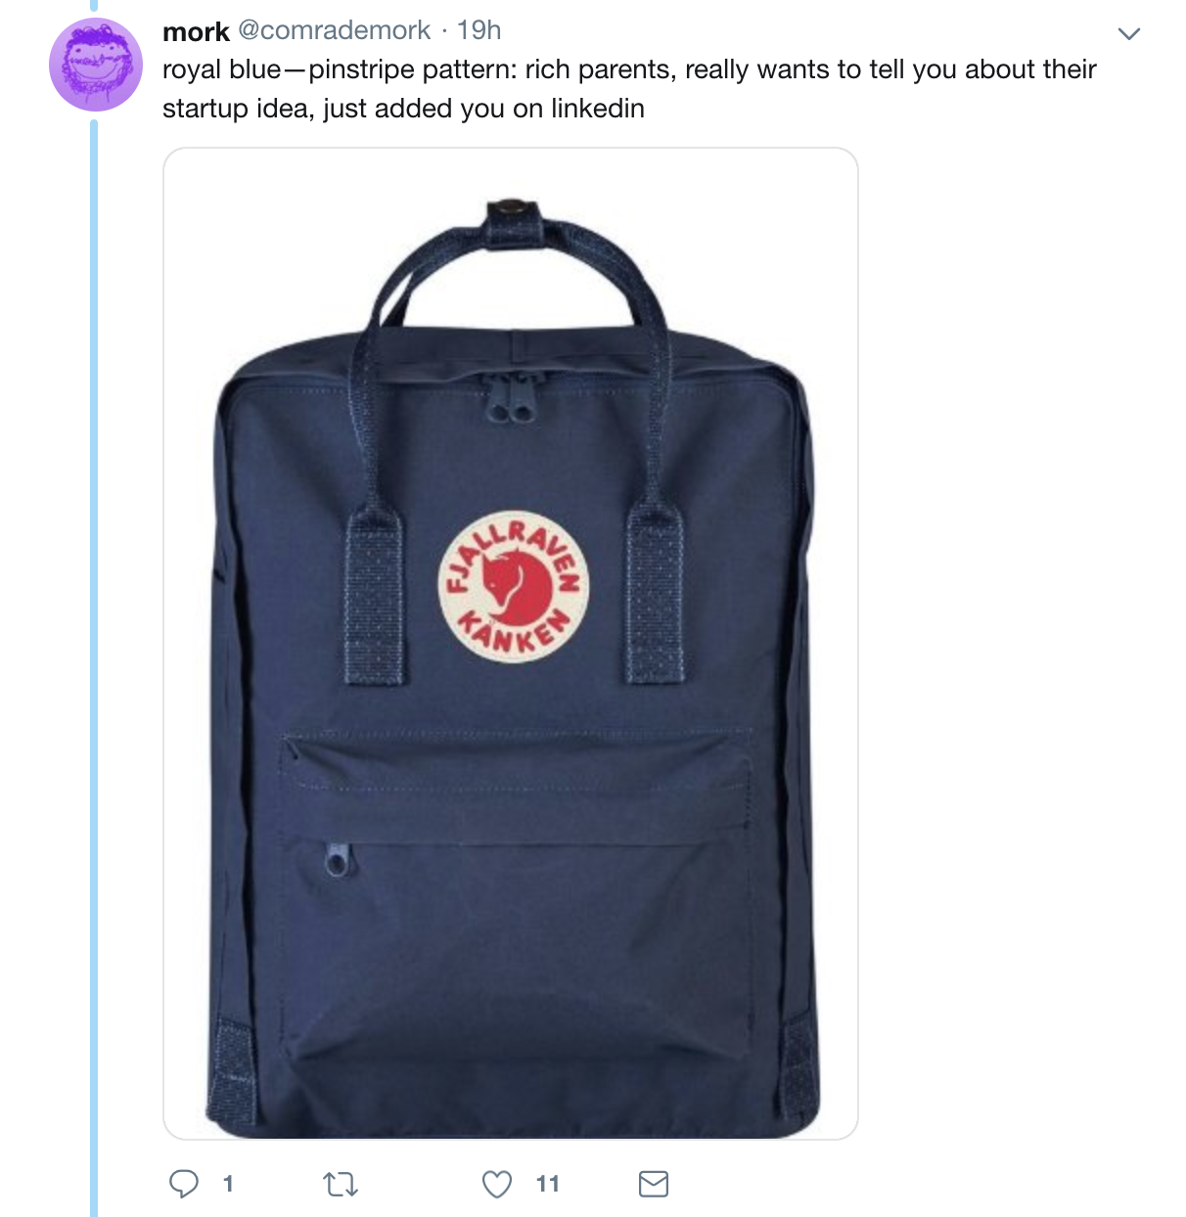
Task: Open the blue Kanken backpack photo
Action: pyautogui.click(x=511, y=644)
